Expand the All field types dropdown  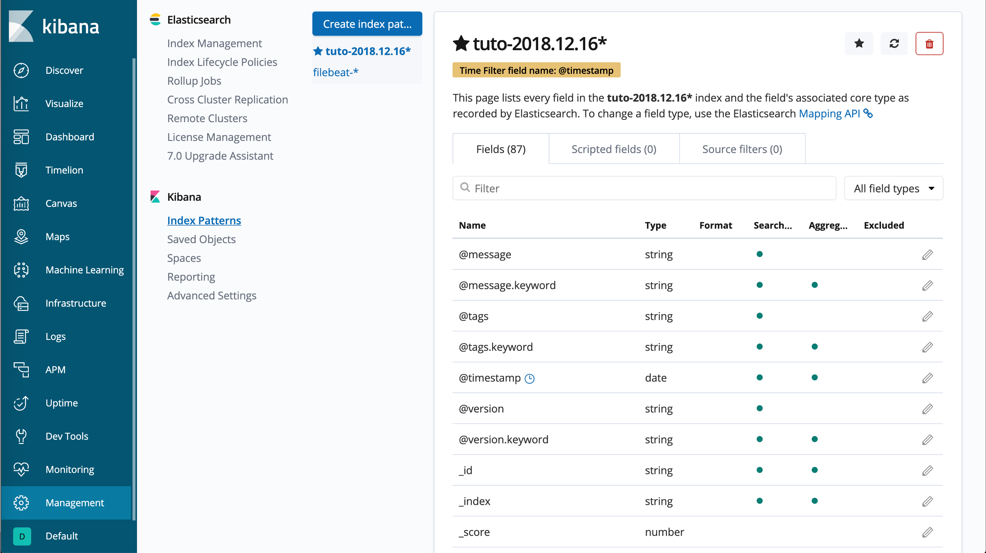click(893, 189)
